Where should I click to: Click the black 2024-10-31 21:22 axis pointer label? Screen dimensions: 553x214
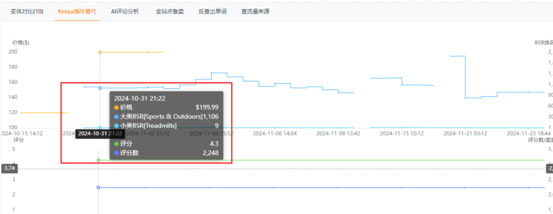[100, 134]
